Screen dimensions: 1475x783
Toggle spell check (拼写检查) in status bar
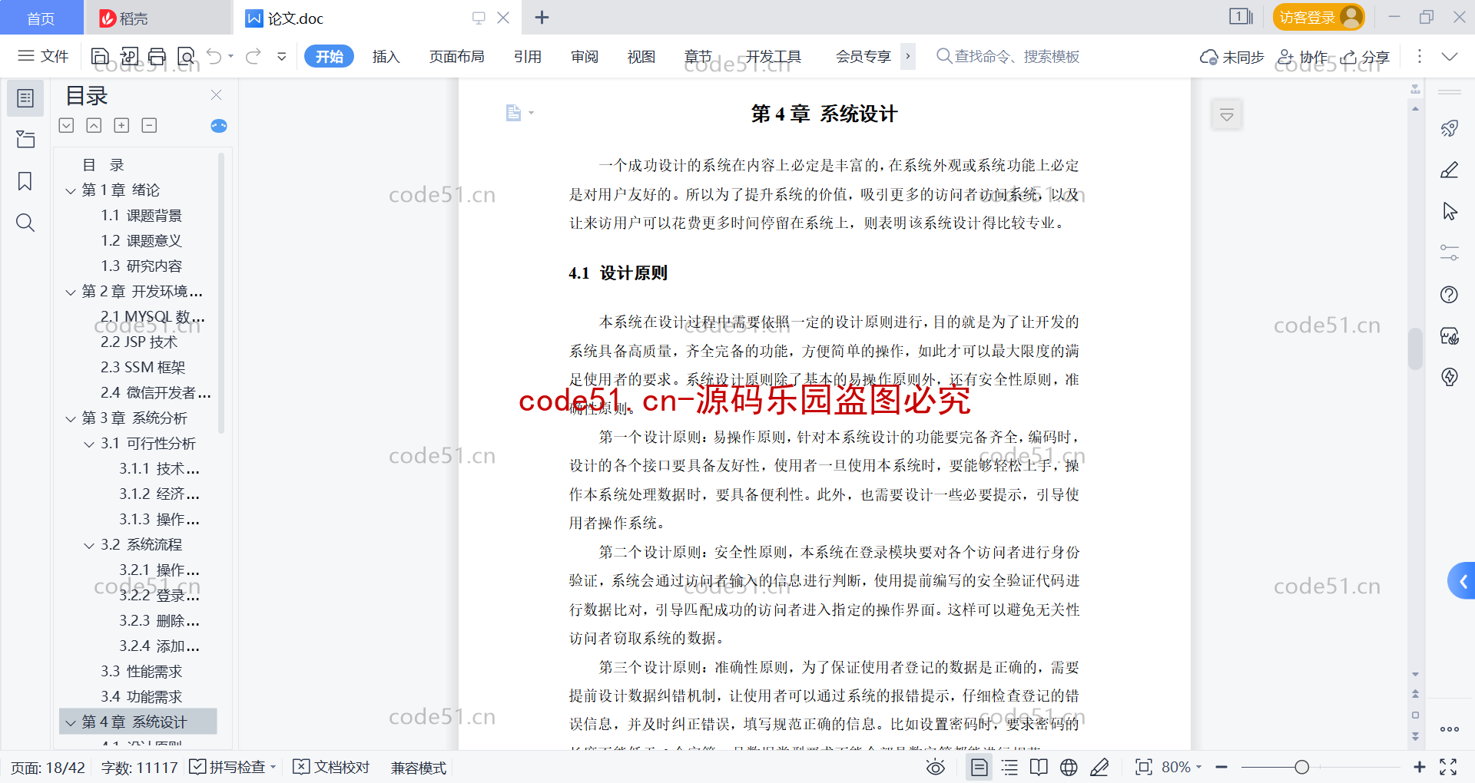pos(232,767)
